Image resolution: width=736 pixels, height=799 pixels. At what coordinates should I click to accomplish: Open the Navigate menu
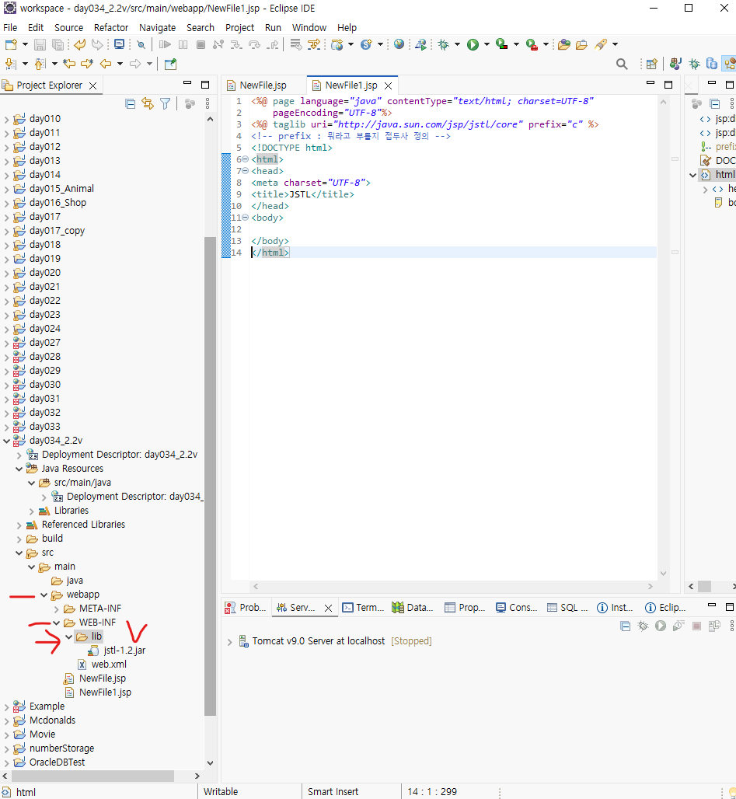(x=158, y=27)
